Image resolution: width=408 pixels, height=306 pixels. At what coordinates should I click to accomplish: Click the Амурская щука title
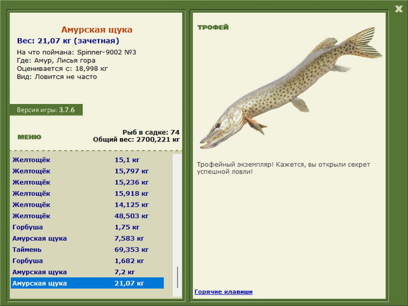click(97, 30)
